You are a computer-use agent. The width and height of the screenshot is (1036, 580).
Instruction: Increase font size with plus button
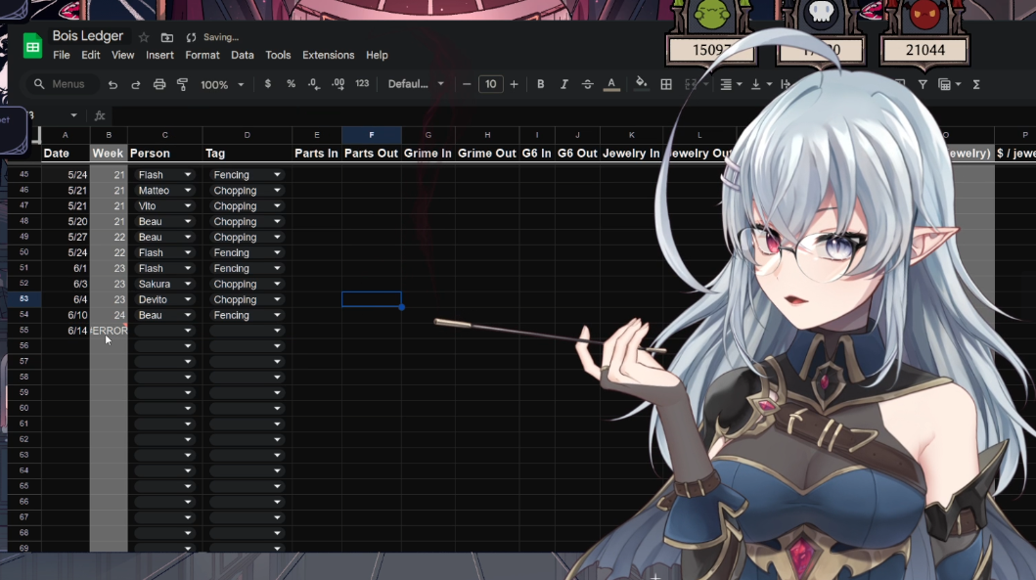pos(514,84)
